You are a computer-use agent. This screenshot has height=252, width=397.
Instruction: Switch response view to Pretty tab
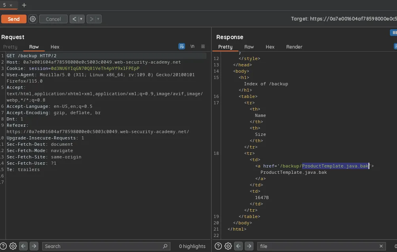tap(225, 47)
